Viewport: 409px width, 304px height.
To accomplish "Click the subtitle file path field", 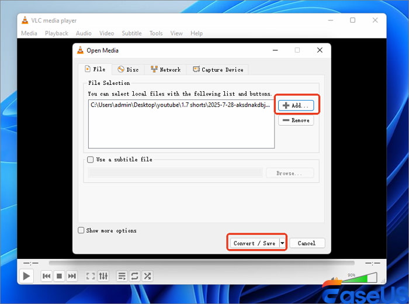I will pyautogui.click(x=175, y=173).
